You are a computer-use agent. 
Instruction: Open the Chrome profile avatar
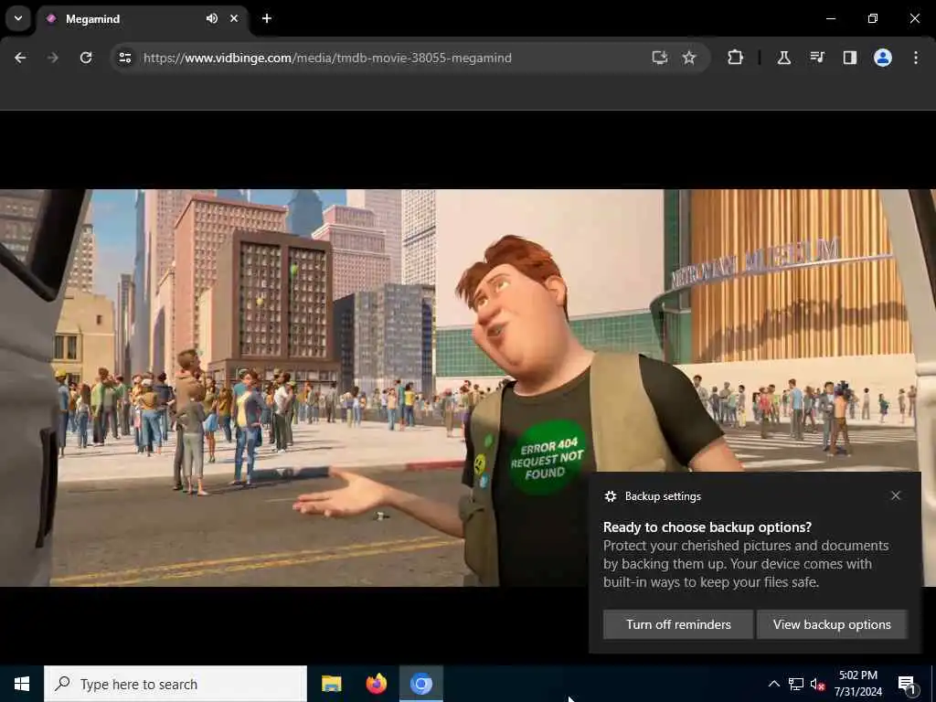coord(883,58)
